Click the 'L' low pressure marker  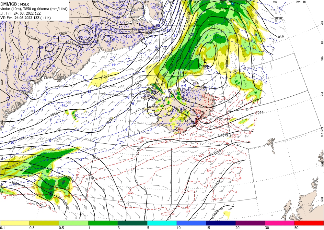click(205, 61)
